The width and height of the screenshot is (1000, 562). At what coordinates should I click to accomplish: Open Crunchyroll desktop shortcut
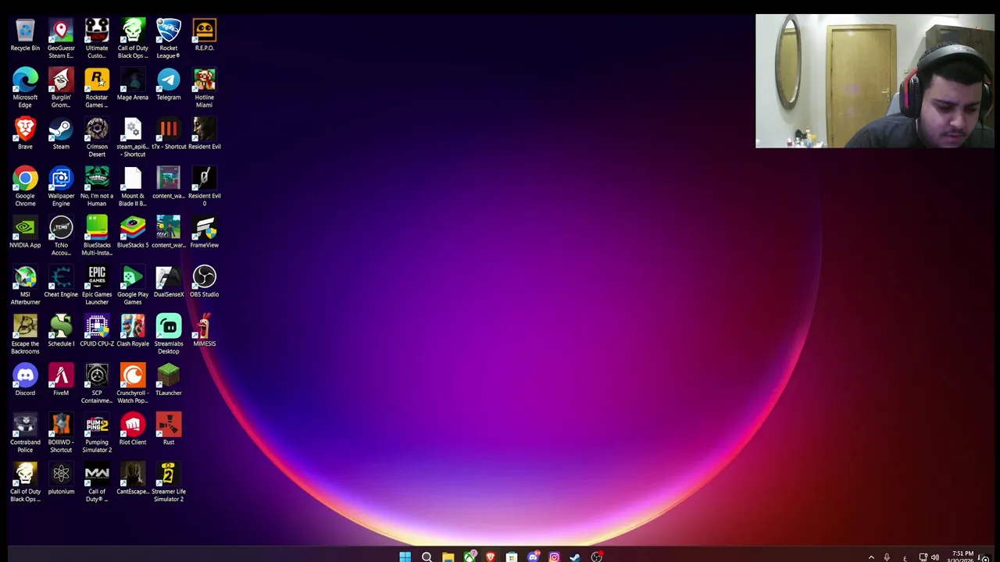tap(133, 383)
